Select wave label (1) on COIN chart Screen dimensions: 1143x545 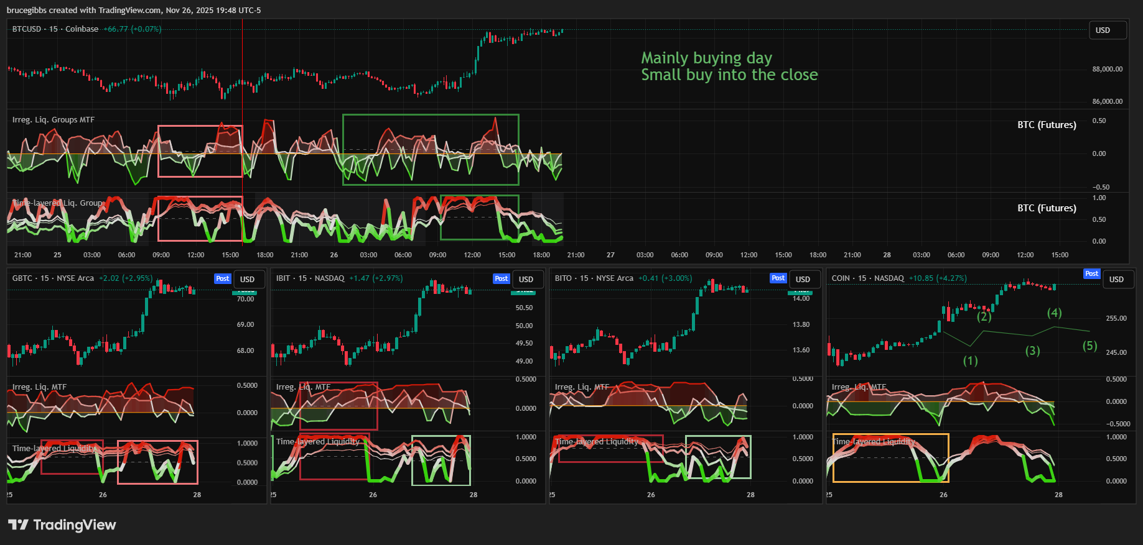(970, 361)
